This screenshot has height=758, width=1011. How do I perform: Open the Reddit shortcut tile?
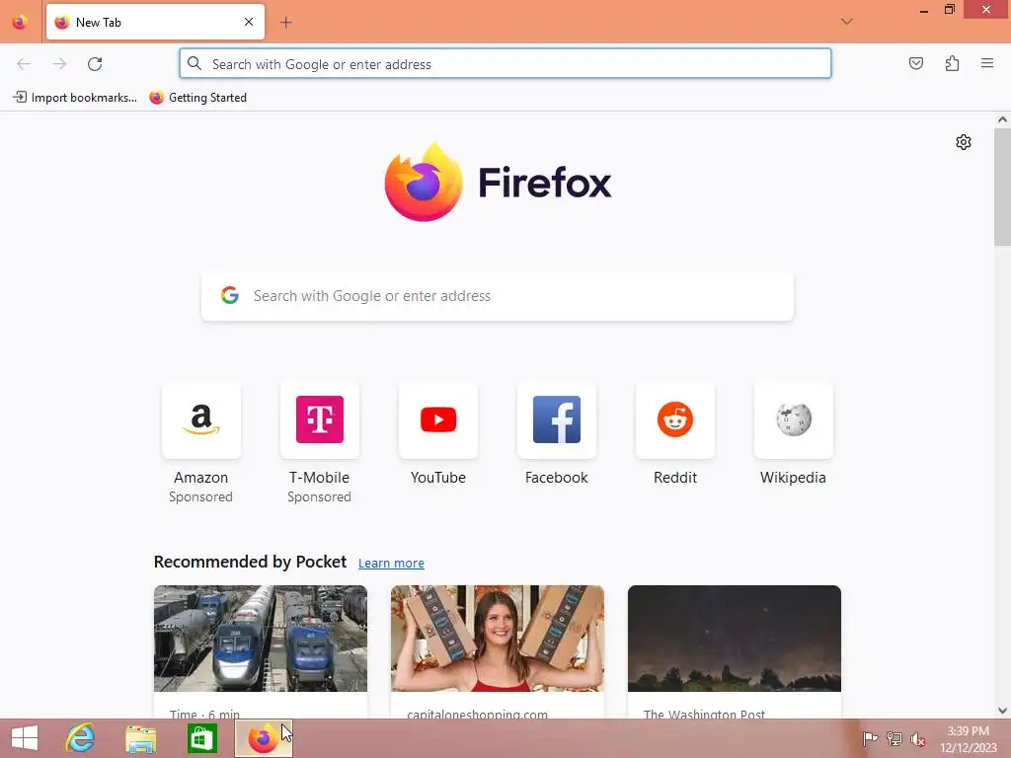(x=675, y=420)
